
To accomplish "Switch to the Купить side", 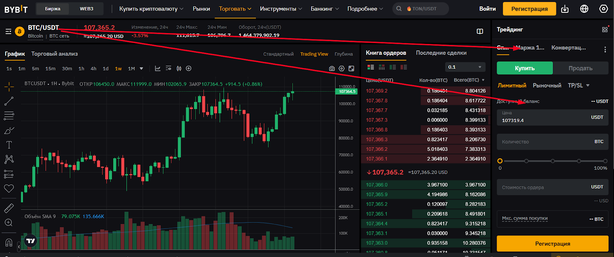I will point(525,68).
